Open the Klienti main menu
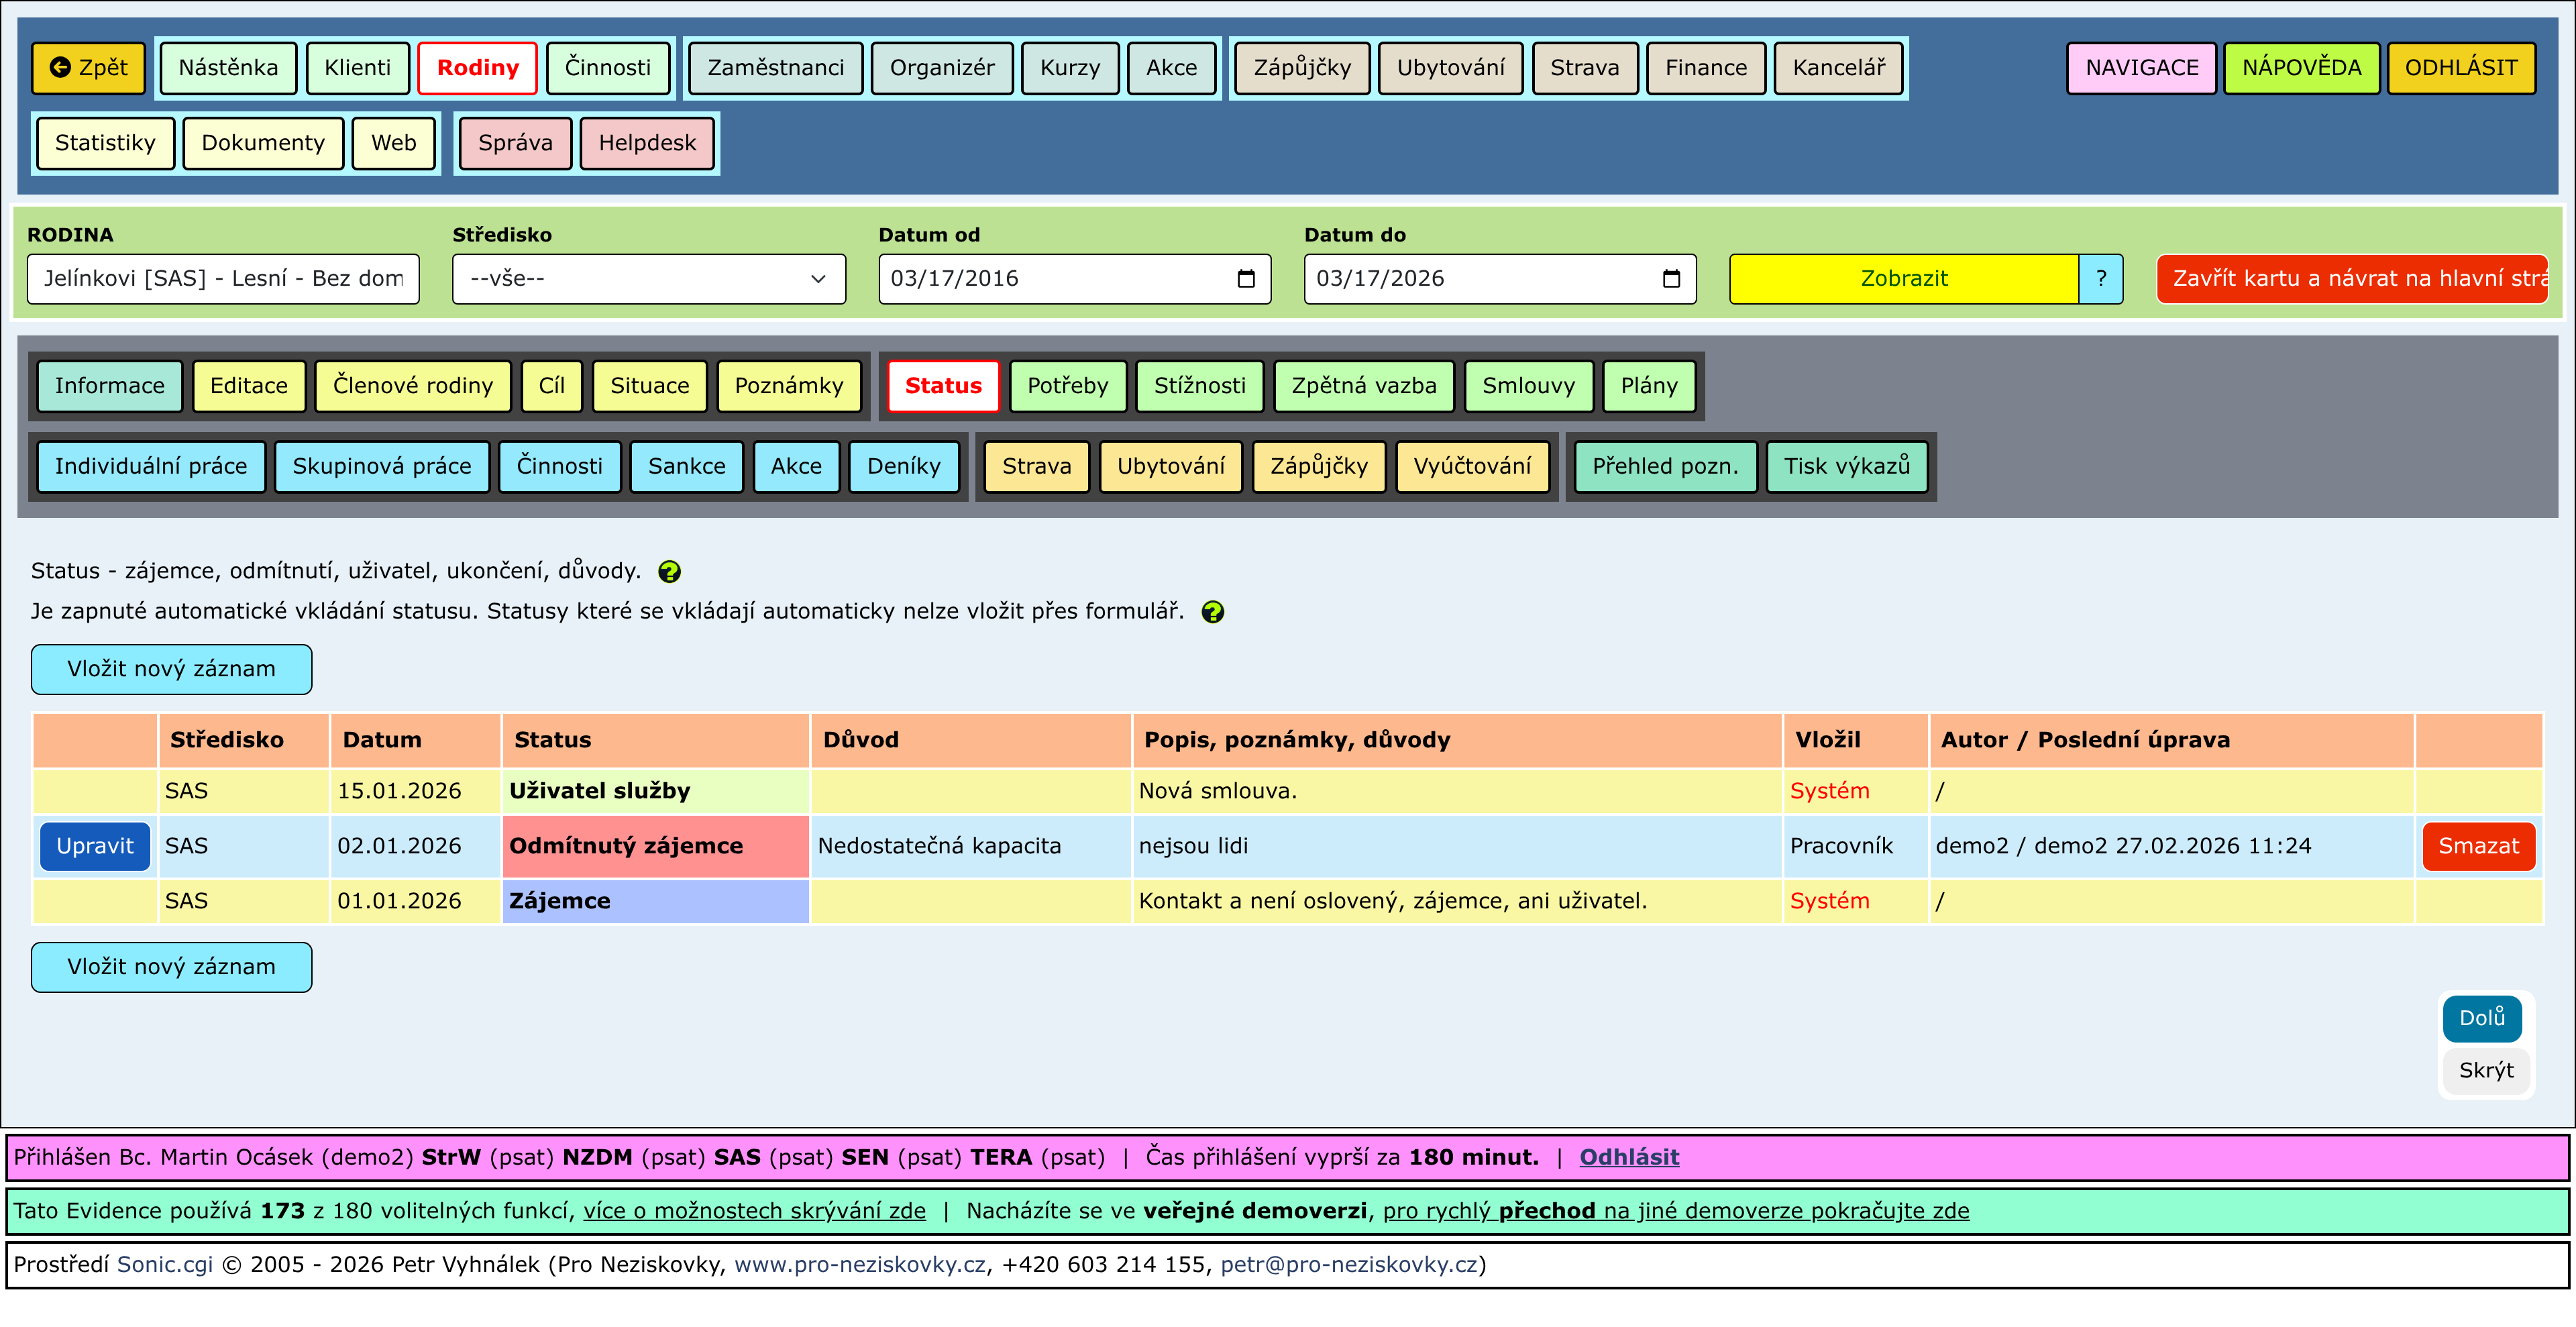The height and width of the screenshot is (1327, 2576). coord(357,68)
